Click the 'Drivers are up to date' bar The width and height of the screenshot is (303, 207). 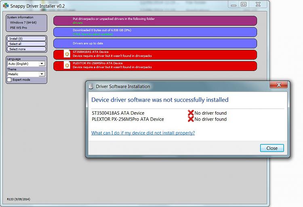pyautogui.click(x=155, y=44)
